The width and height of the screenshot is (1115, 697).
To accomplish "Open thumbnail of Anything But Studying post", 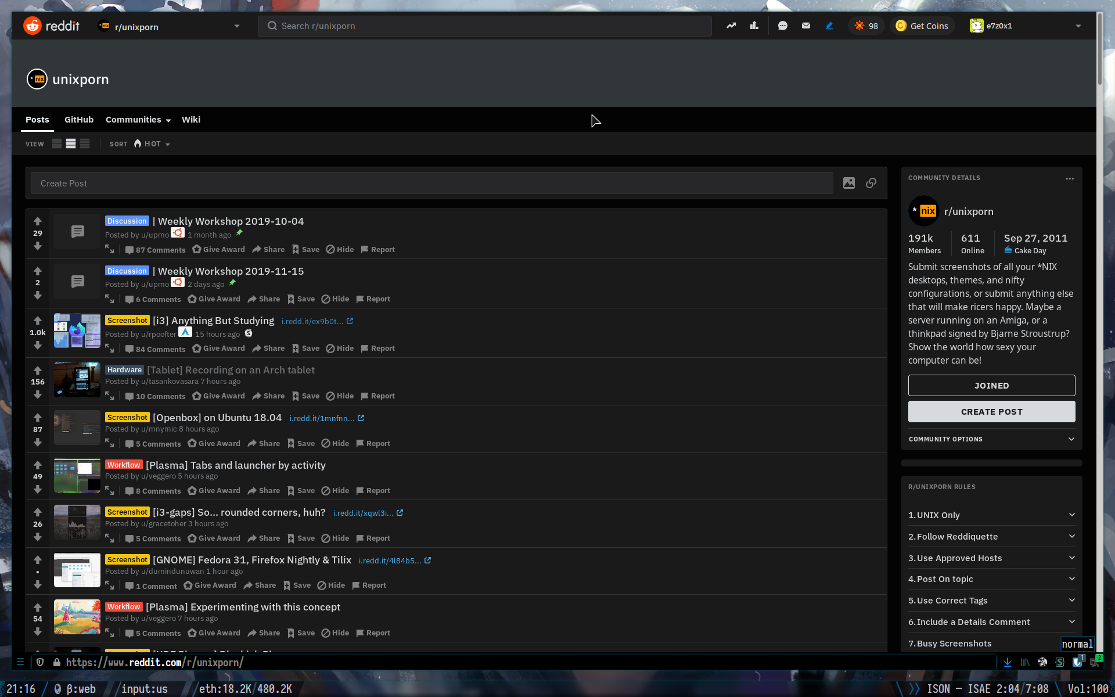I will (x=77, y=330).
